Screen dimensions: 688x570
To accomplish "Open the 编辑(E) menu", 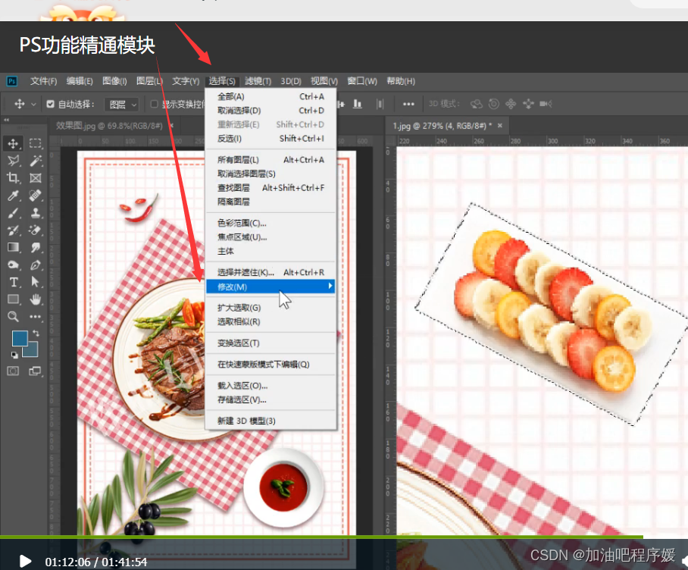I will pos(80,81).
